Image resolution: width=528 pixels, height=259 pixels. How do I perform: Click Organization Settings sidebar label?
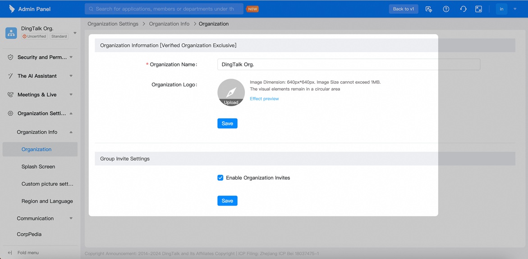[42, 114]
